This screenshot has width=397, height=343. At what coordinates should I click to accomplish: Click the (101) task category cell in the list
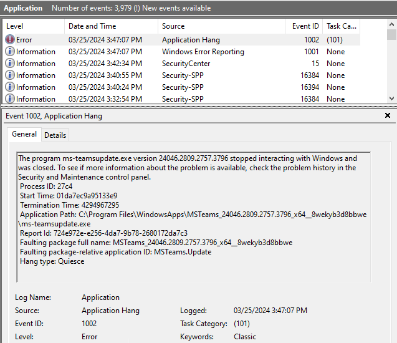335,40
